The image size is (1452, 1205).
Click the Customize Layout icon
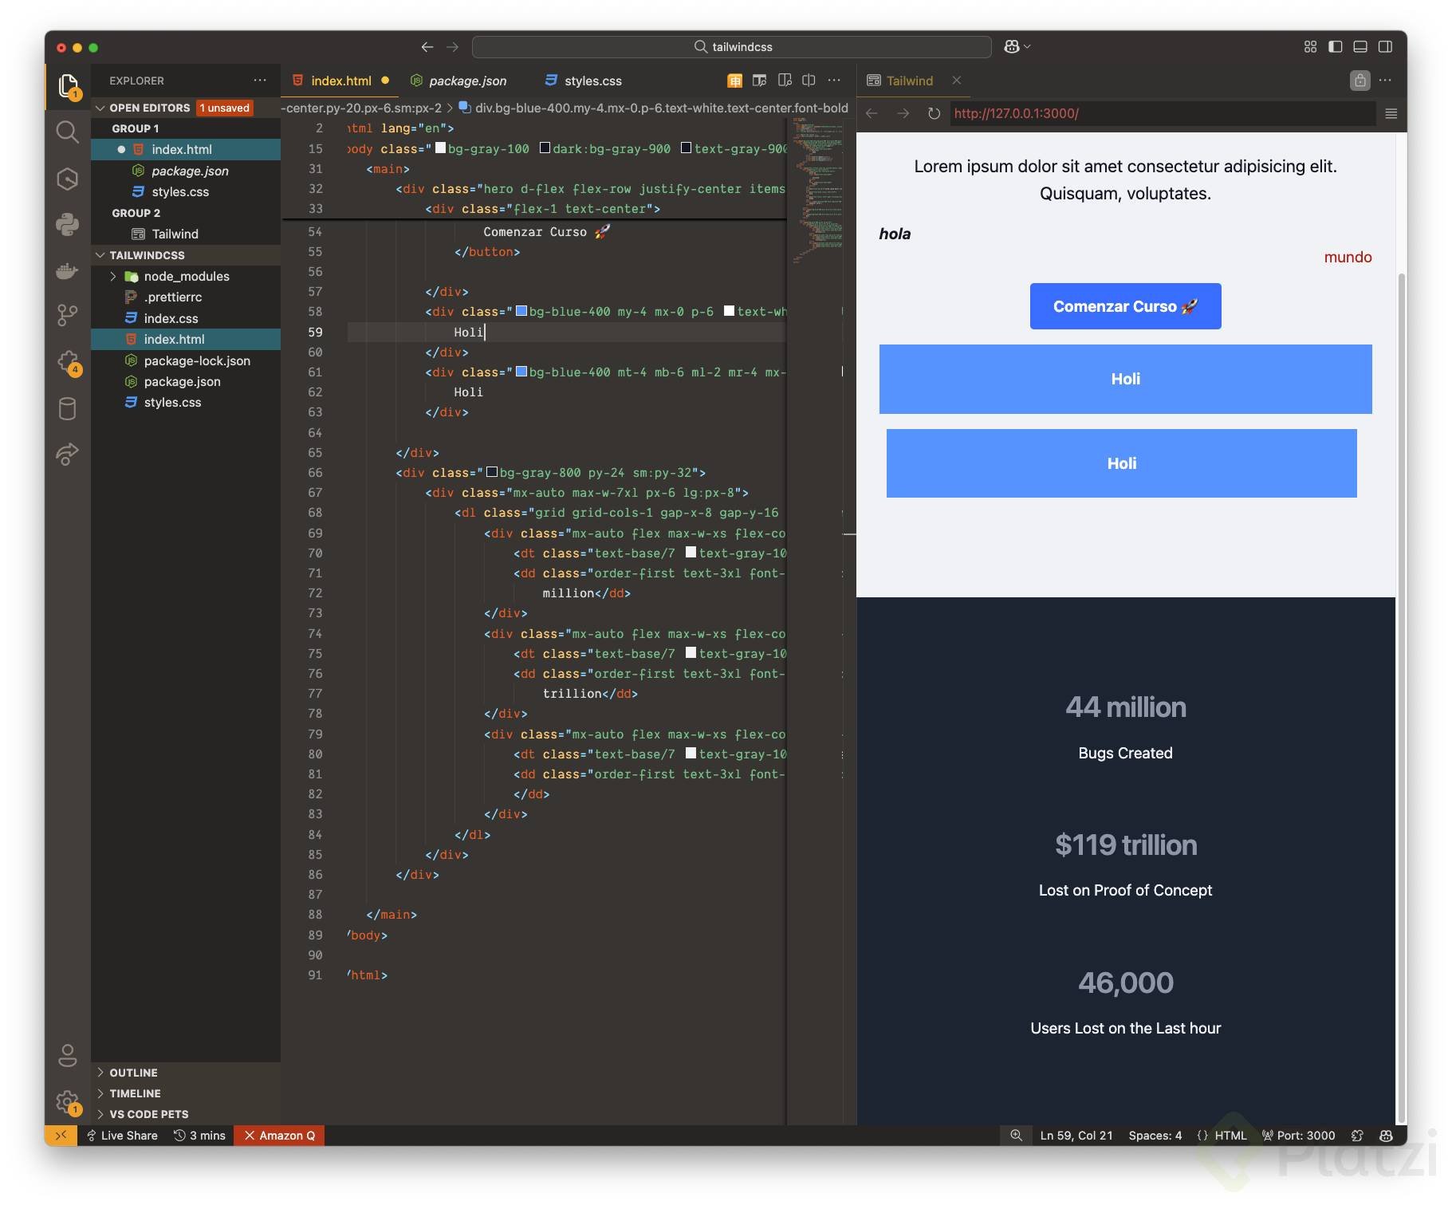click(1310, 47)
